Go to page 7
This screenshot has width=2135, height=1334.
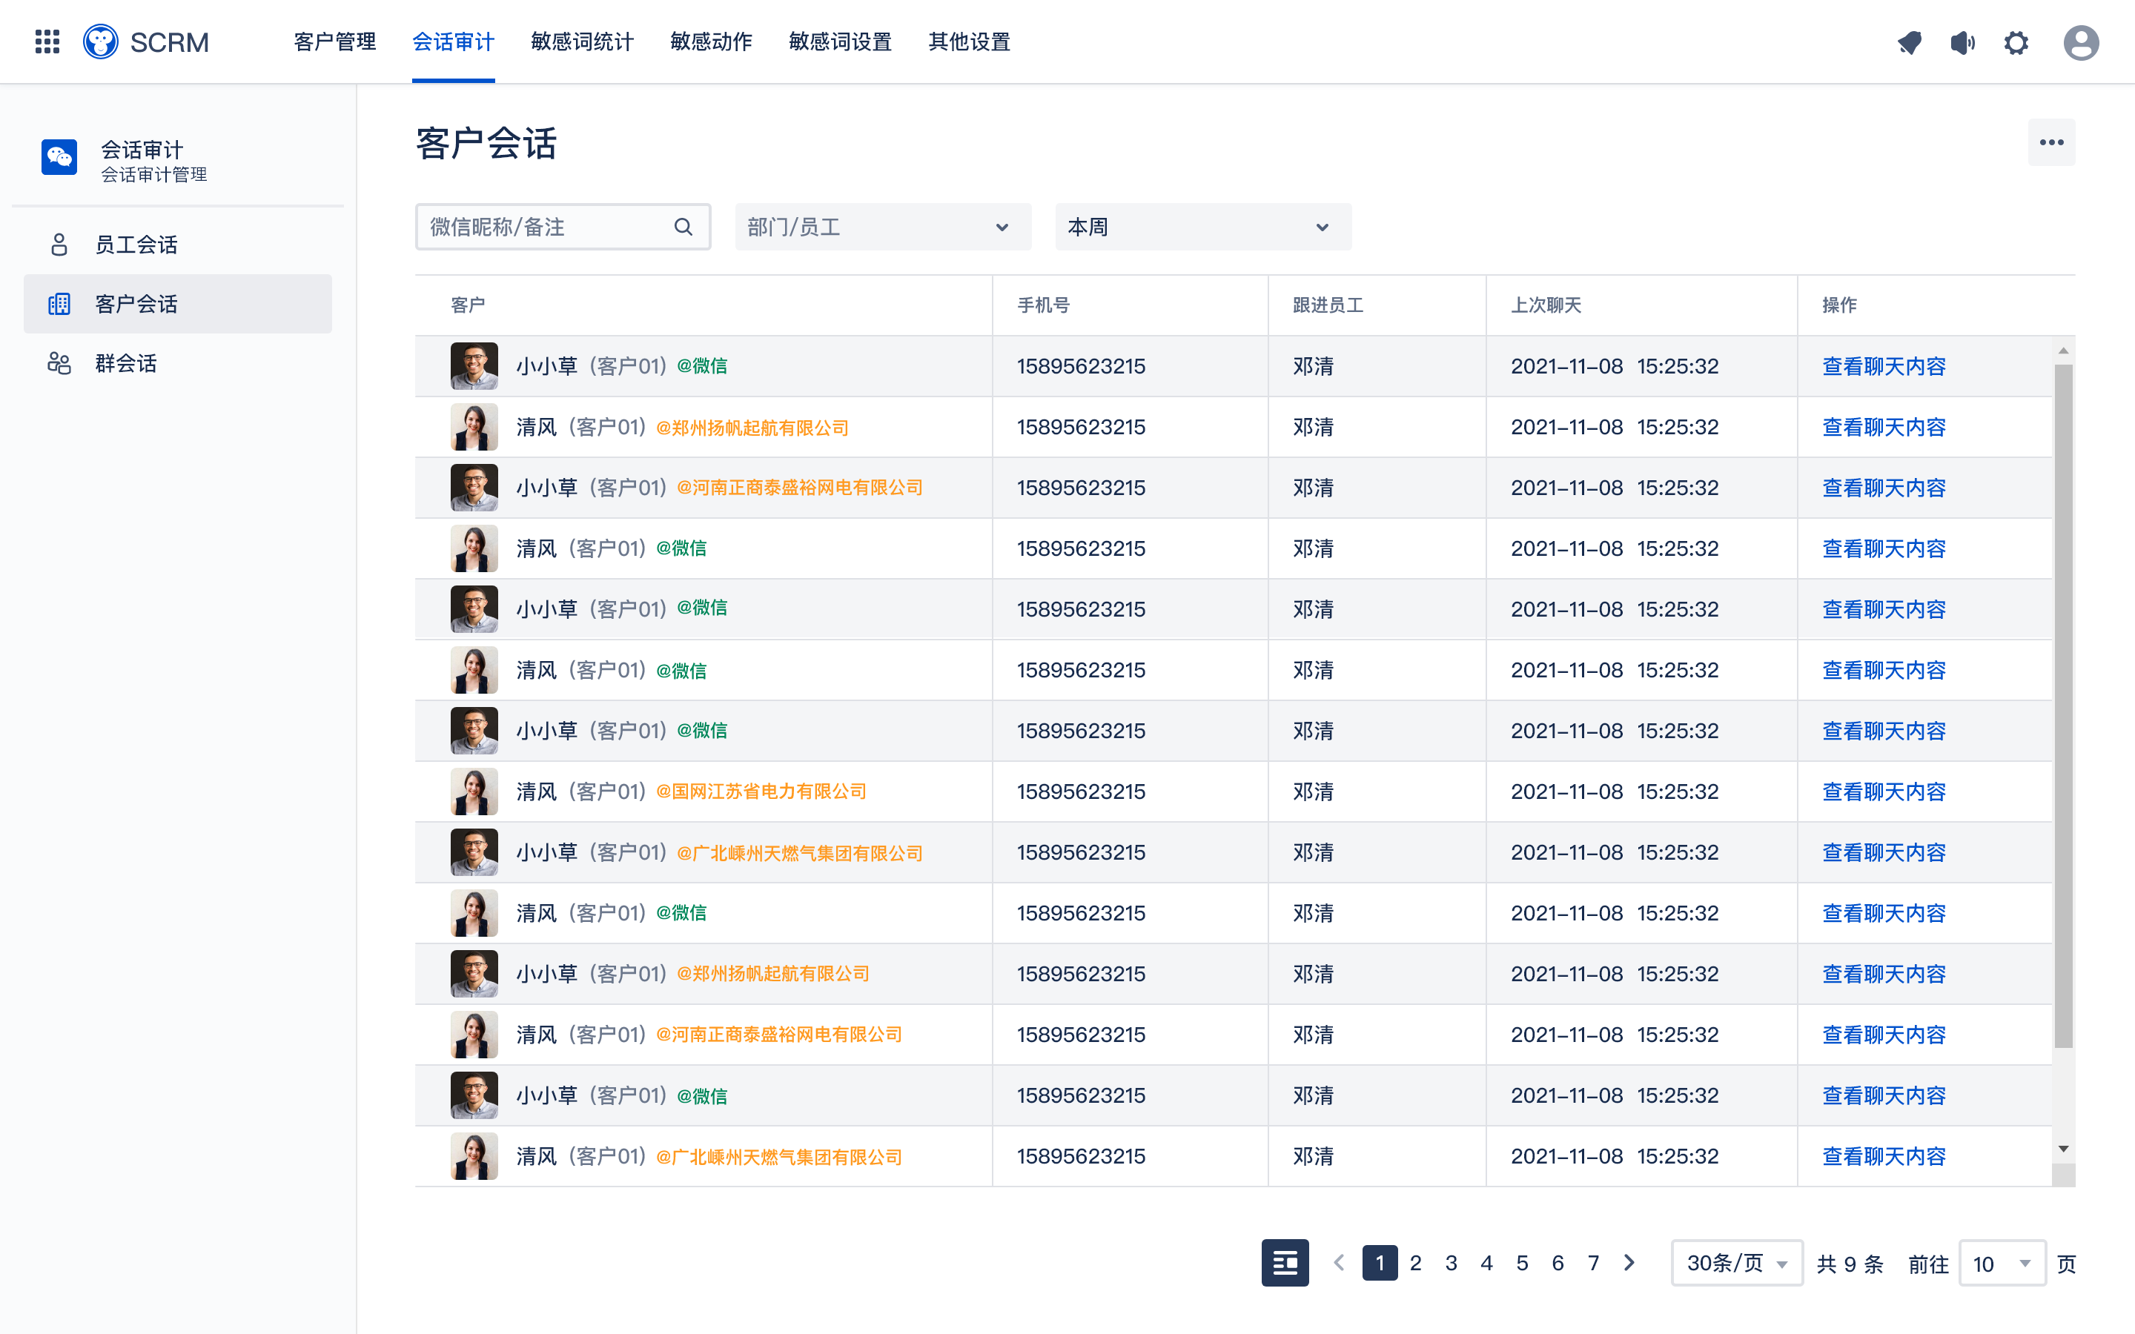[x=1593, y=1263]
